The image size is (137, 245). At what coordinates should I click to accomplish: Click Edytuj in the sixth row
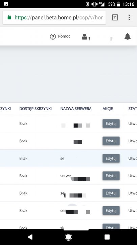click(111, 211)
